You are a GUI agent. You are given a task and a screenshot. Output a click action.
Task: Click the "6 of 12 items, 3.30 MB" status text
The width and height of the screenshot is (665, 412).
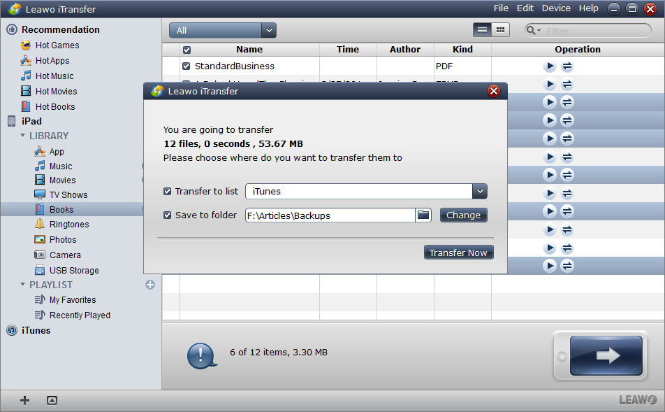[x=279, y=352]
